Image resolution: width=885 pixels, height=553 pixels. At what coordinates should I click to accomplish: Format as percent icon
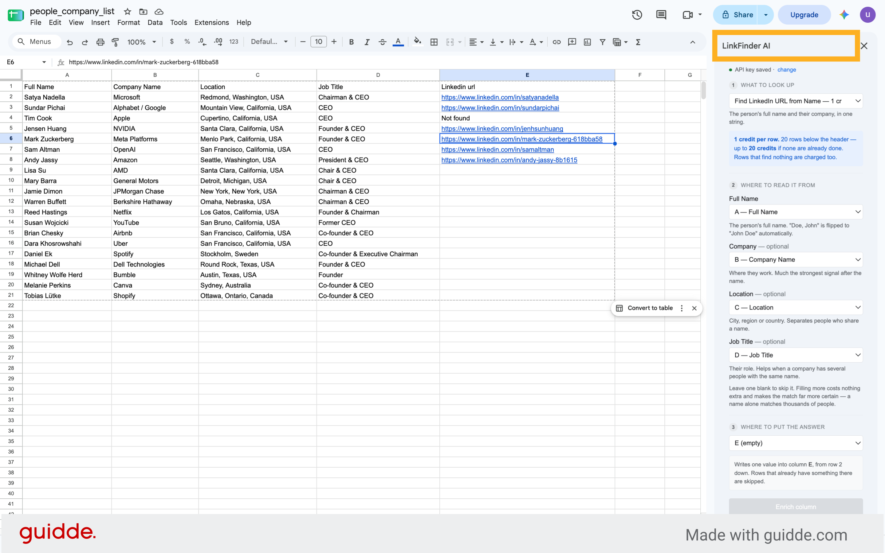pyautogui.click(x=187, y=42)
